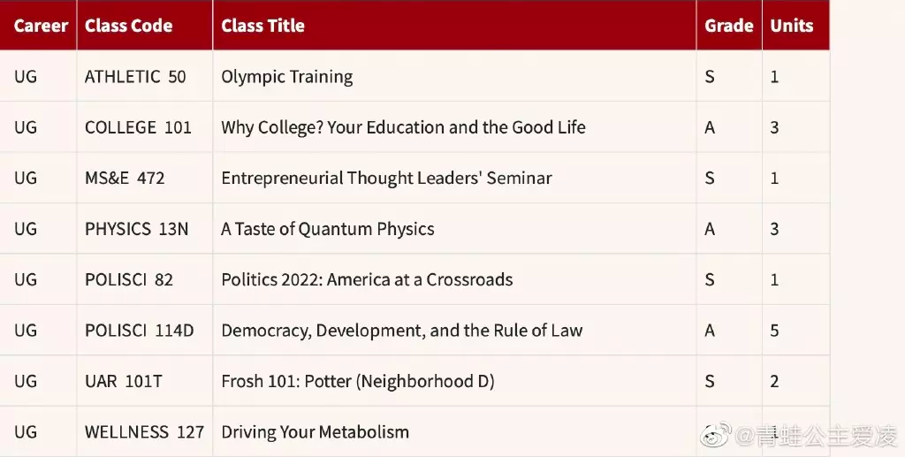The width and height of the screenshot is (905, 457).
Task: Click the Grade column header
Action: click(728, 26)
